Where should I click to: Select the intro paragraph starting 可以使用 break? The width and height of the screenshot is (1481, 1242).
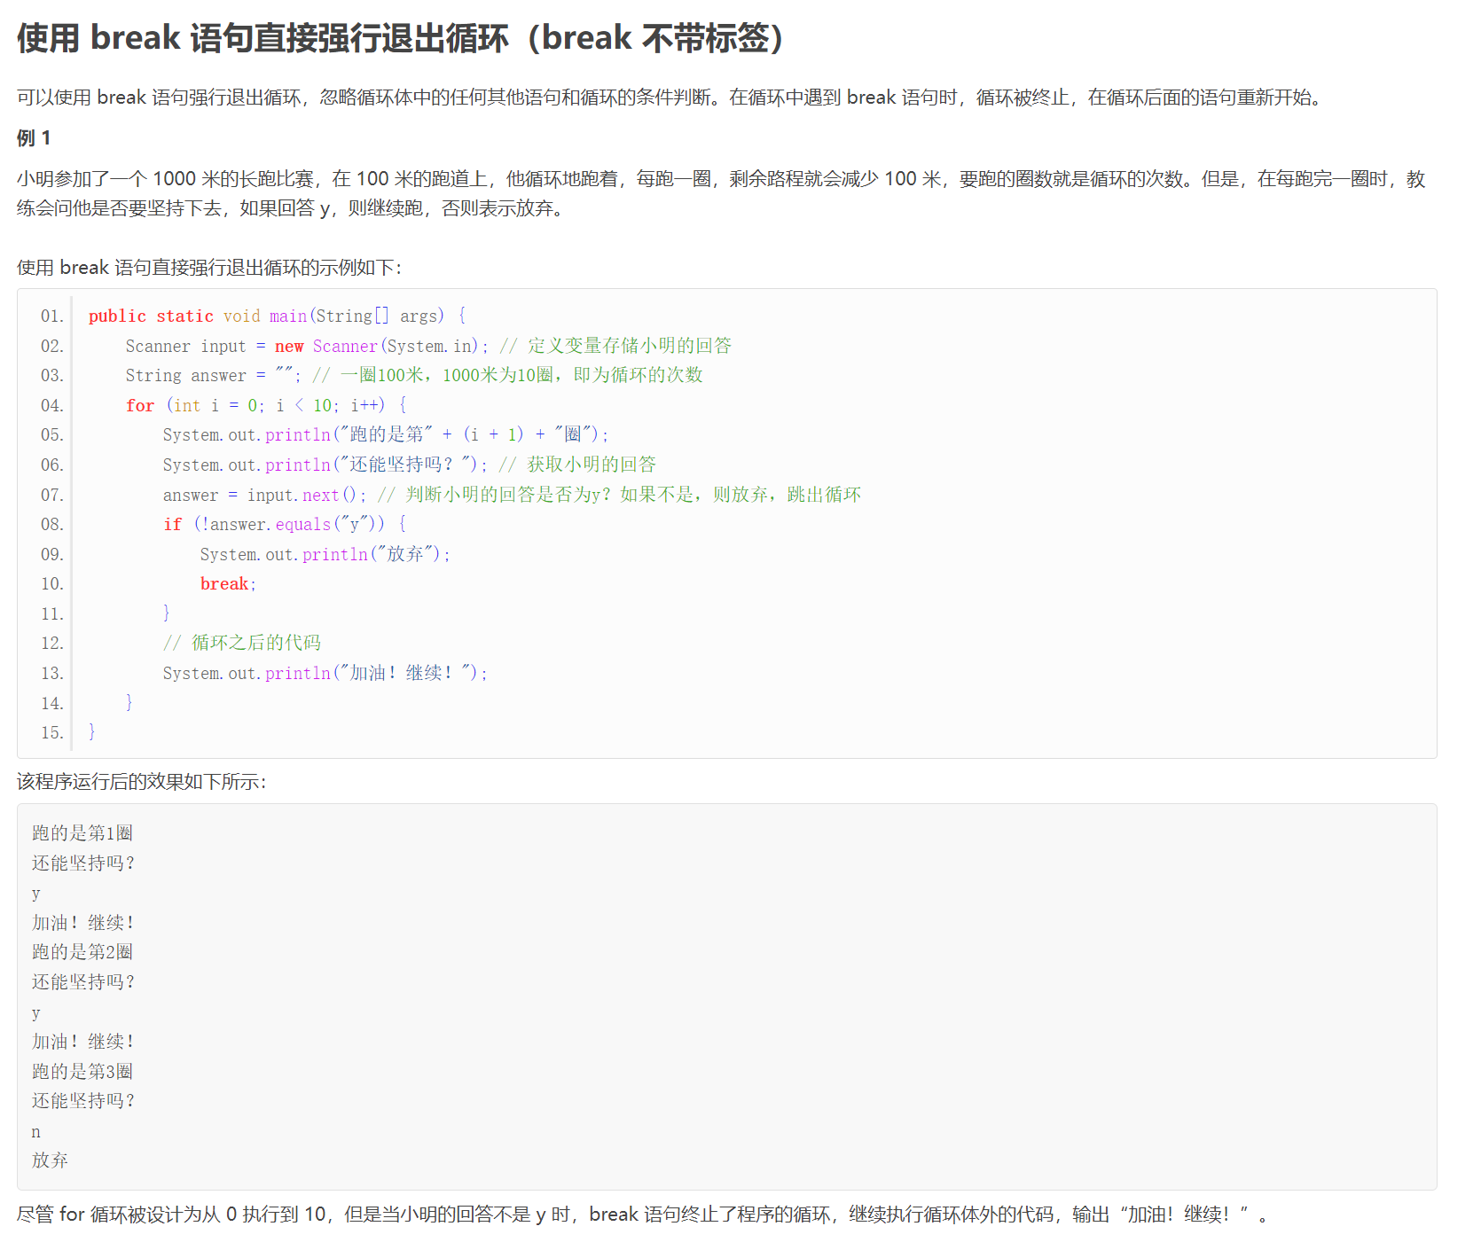(672, 98)
